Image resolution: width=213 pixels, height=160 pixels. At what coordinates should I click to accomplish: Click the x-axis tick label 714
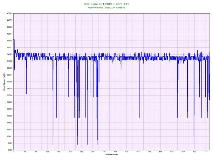(206, 152)
